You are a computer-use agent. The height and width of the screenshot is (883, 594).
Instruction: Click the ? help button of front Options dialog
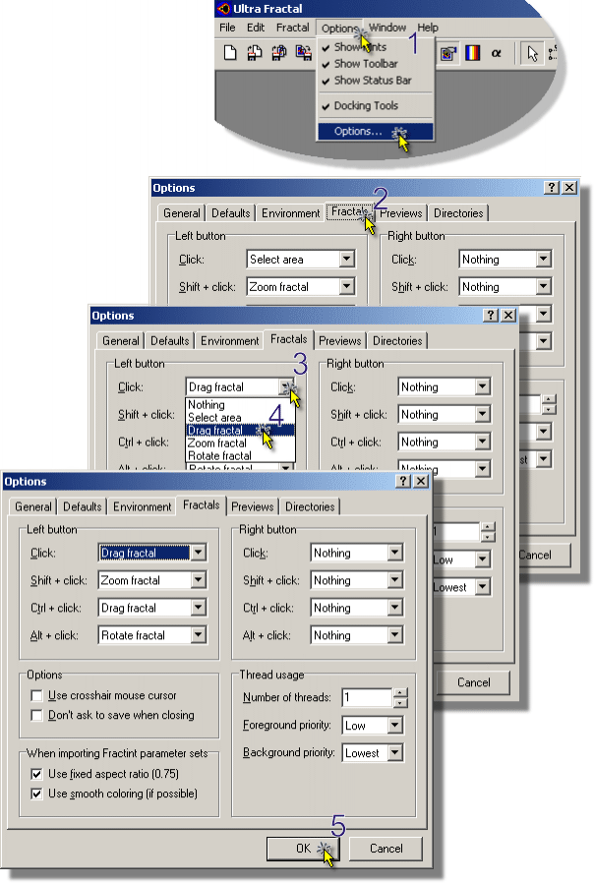pos(403,481)
